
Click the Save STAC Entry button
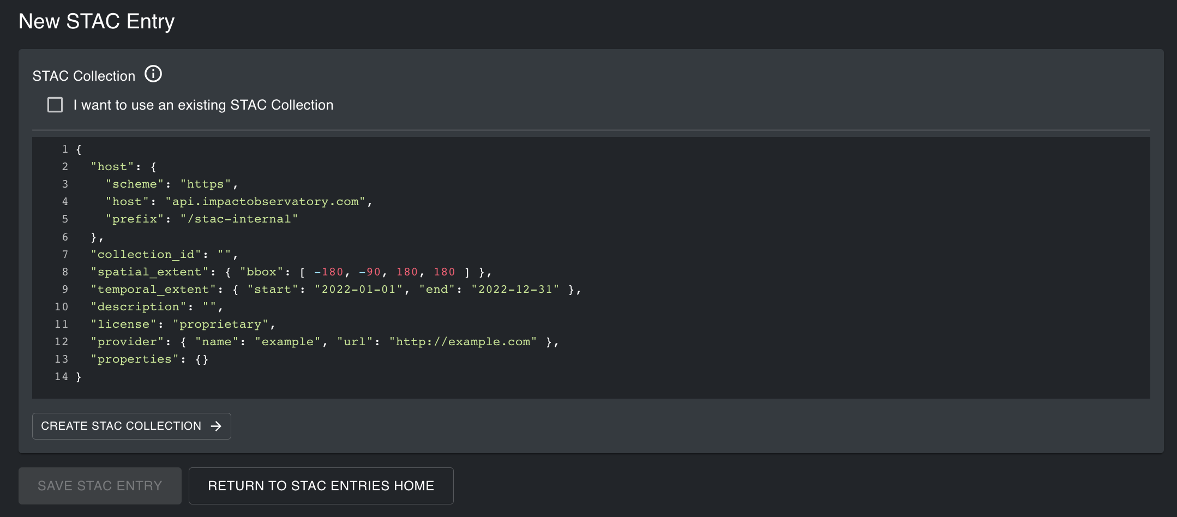(x=100, y=485)
